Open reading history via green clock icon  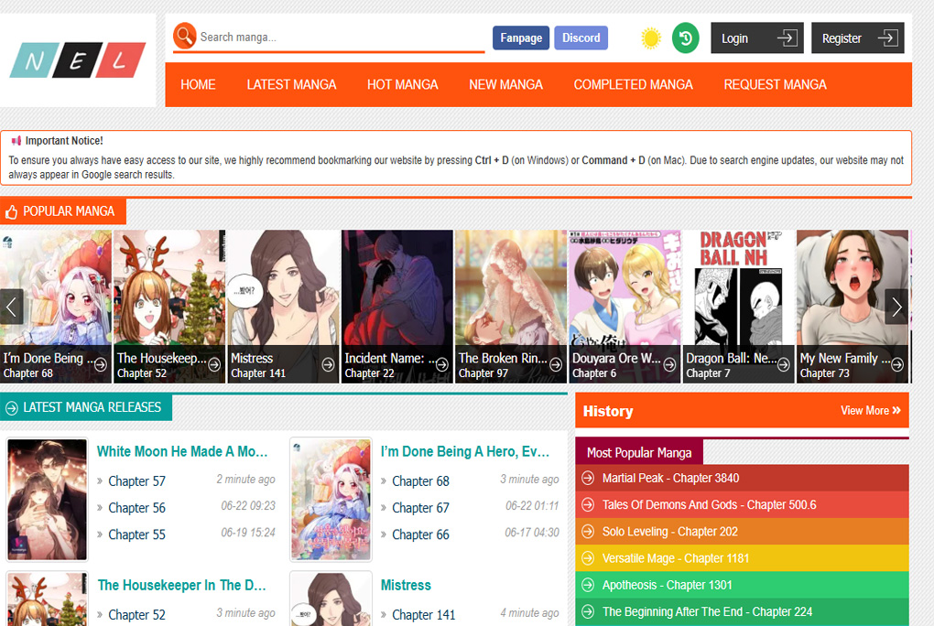pyautogui.click(x=686, y=38)
